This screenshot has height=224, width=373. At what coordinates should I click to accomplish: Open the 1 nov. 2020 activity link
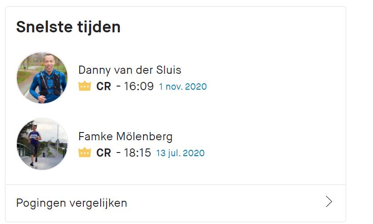point(183,87)
